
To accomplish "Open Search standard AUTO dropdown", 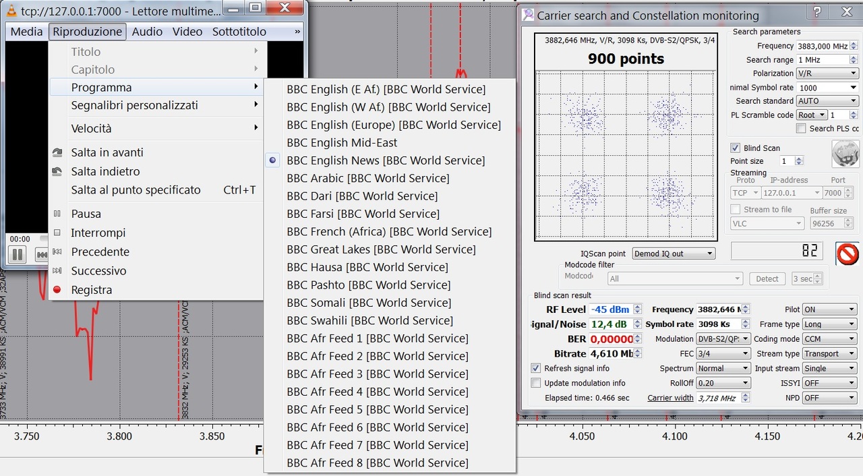I will 827,101.
